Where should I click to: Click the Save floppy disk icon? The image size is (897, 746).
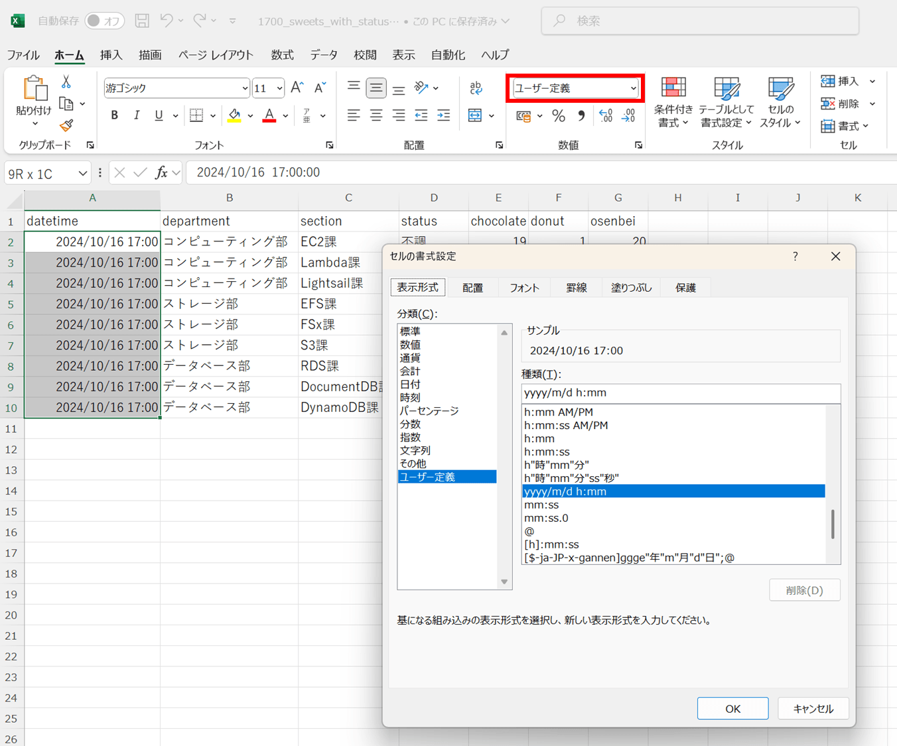click(x=142, y=21)
